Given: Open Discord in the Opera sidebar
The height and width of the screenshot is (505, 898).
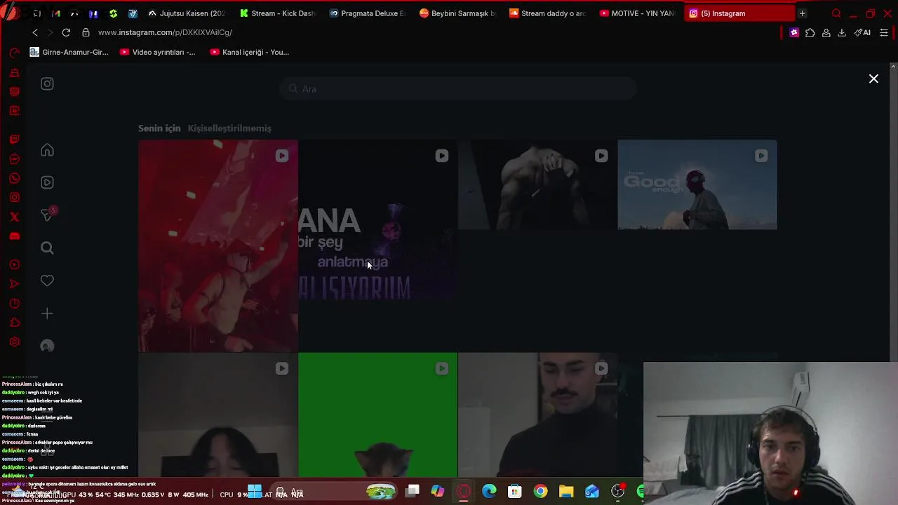Looking at the screenshot, I should [14, 236].
